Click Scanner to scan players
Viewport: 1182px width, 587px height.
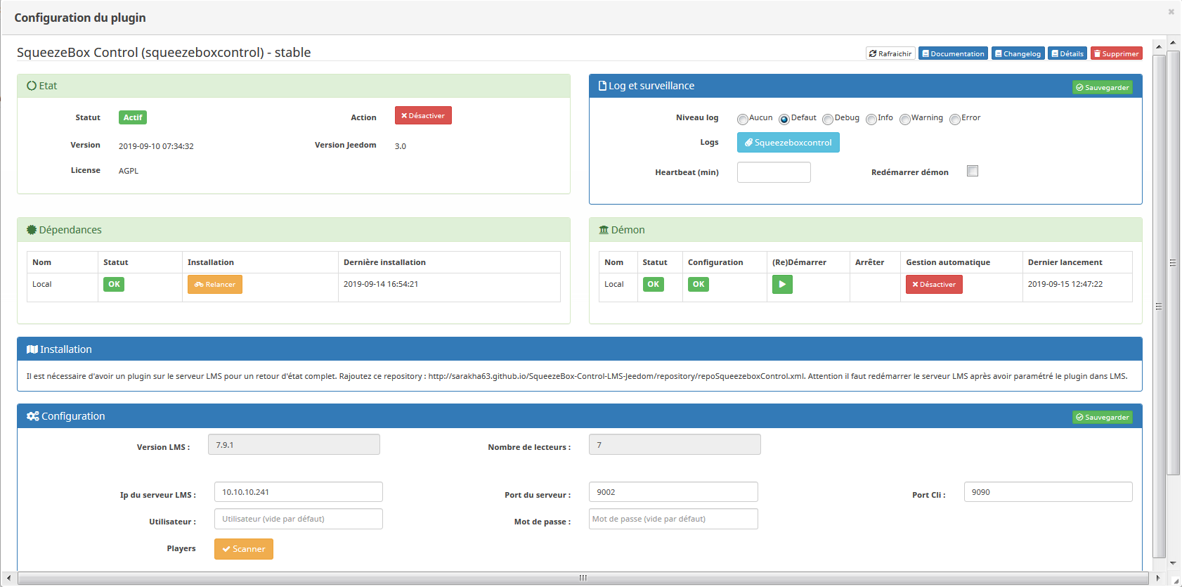coord(244,549)
